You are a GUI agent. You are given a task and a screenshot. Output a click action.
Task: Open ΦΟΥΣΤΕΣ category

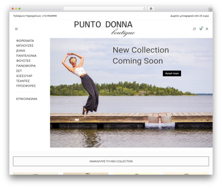tap(24, 61)
